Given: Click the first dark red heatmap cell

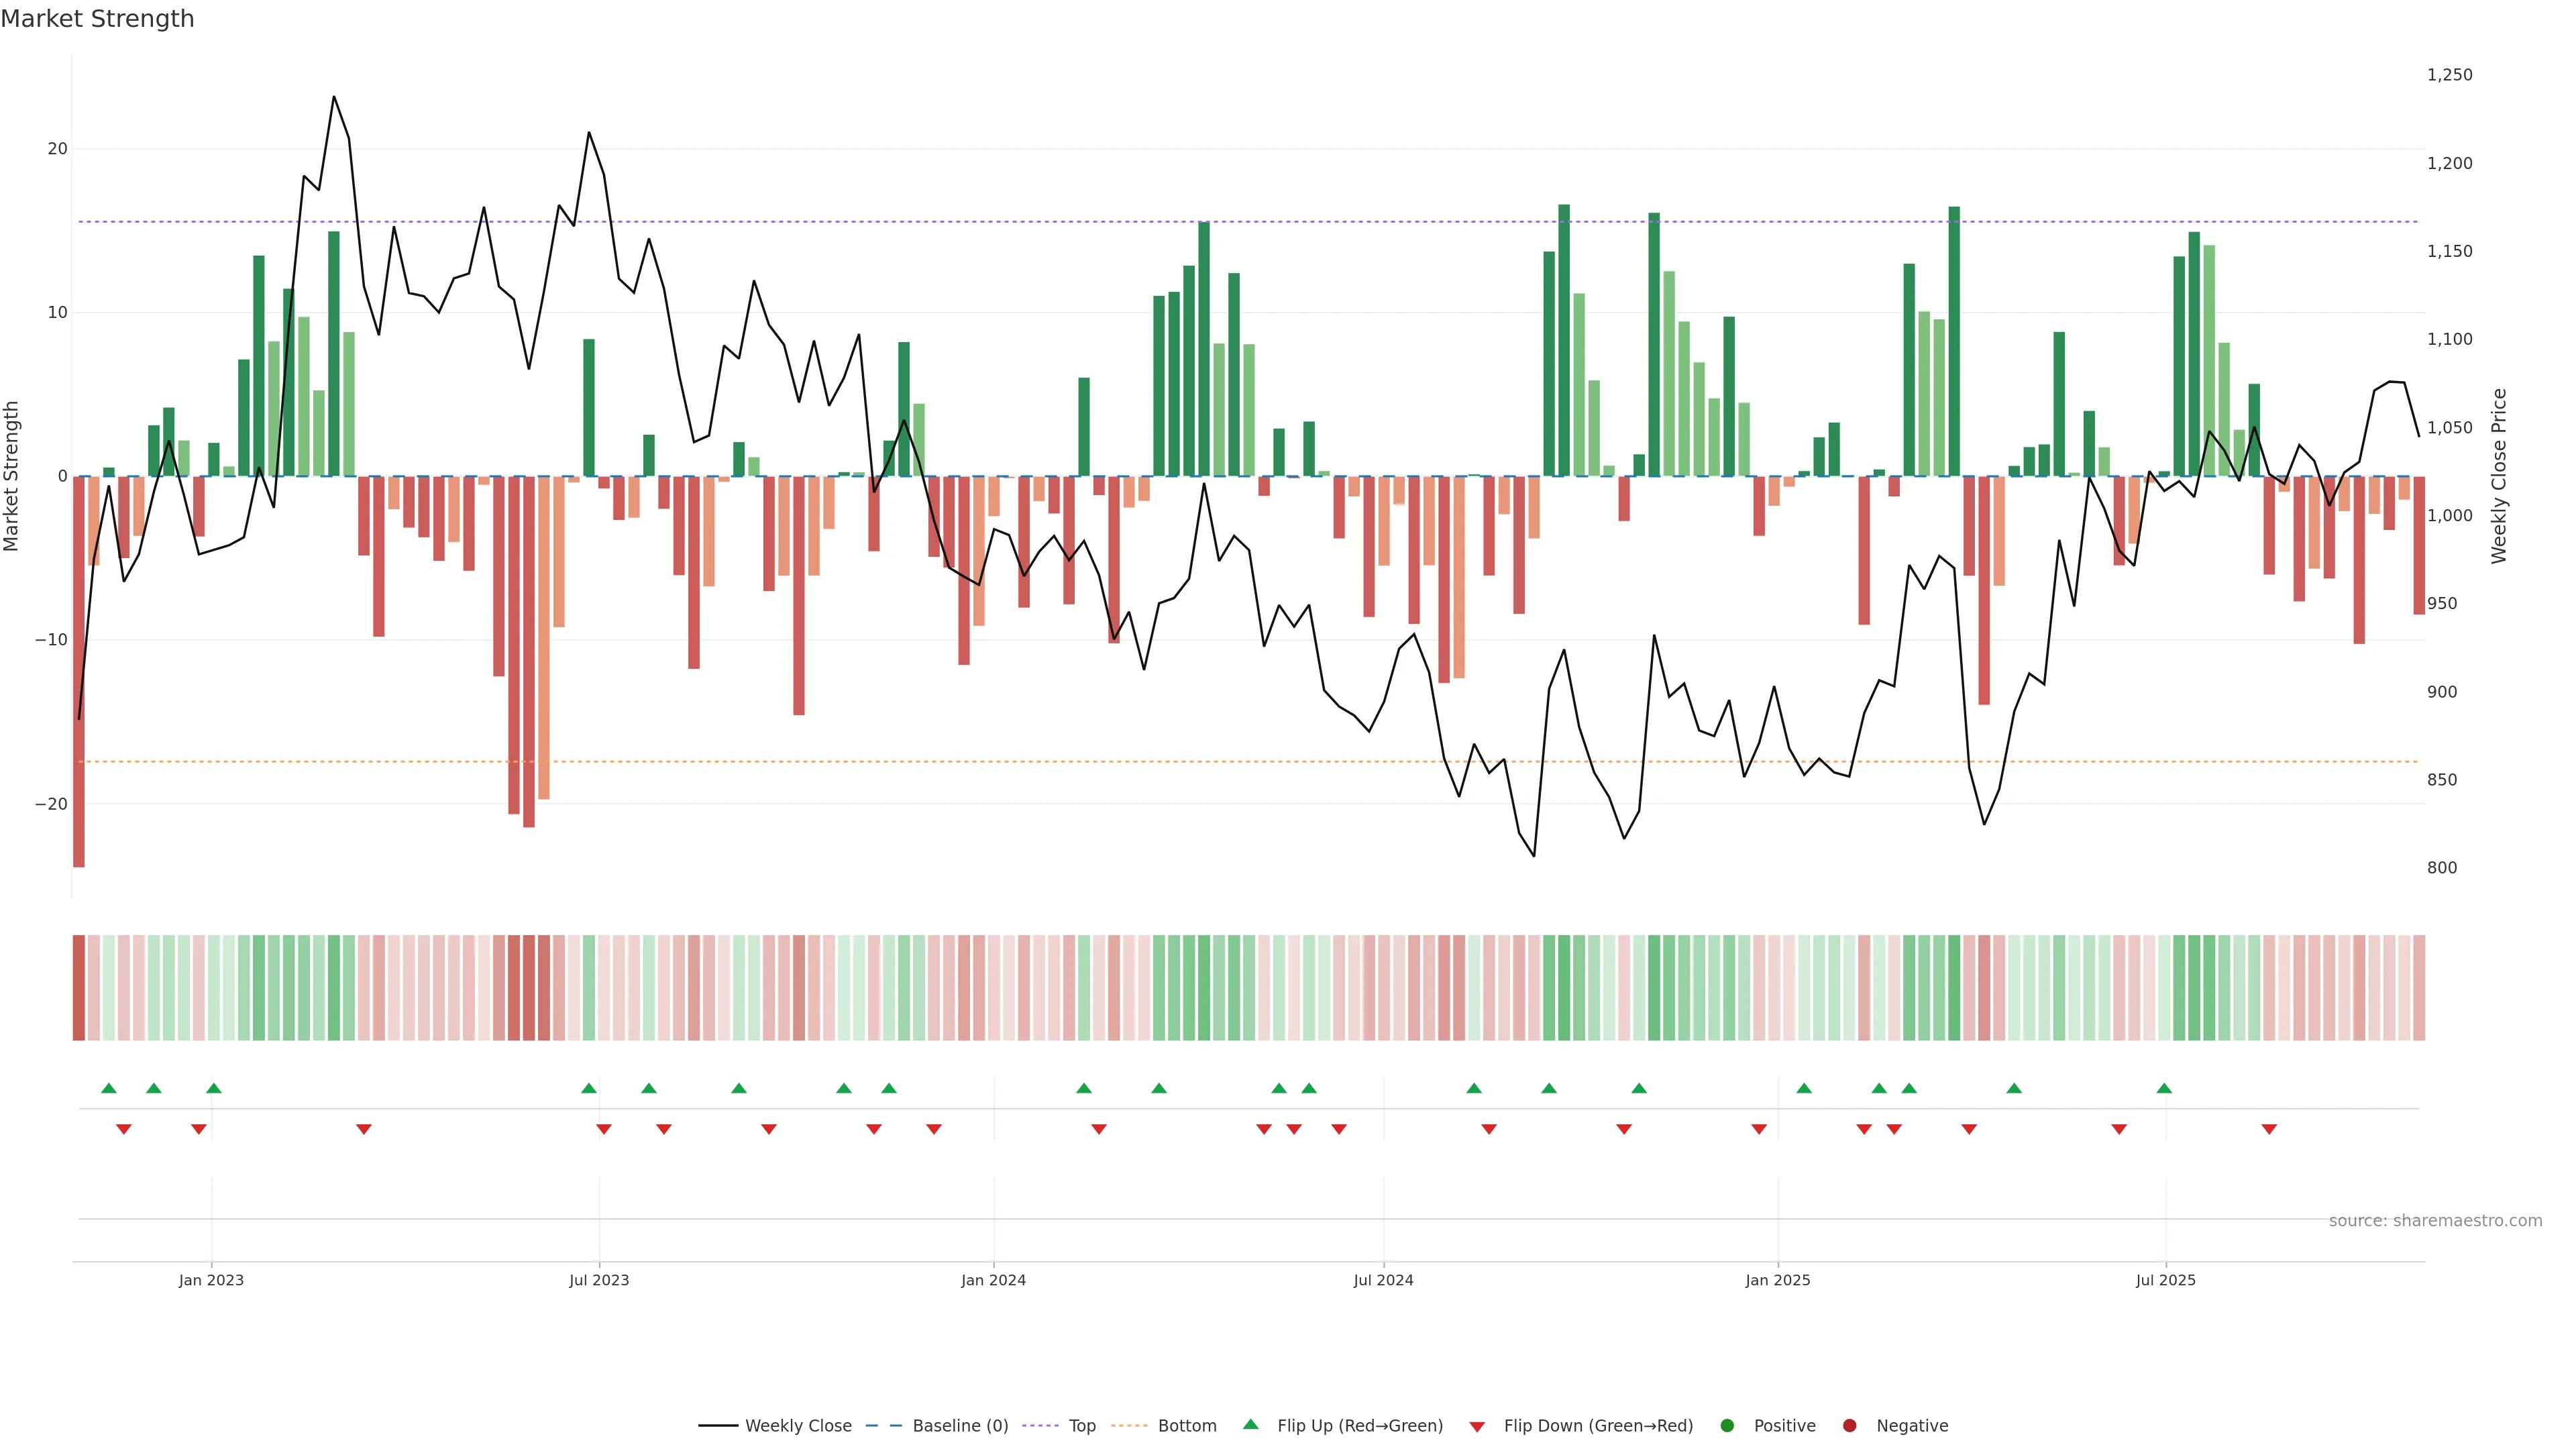Looking at the screenshot, I should tap(79, 987).
